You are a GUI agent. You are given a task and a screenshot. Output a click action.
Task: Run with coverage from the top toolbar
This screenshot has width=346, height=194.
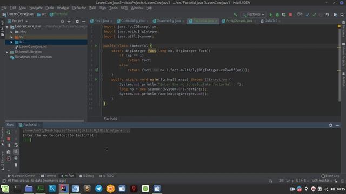284,15
